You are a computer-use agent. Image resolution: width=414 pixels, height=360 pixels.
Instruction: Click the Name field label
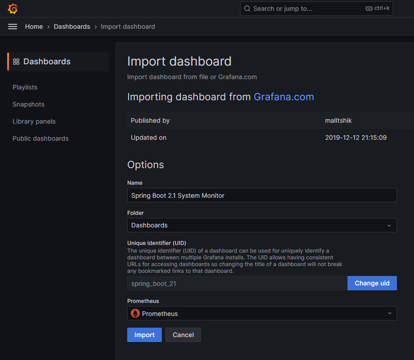coord(135,183)
